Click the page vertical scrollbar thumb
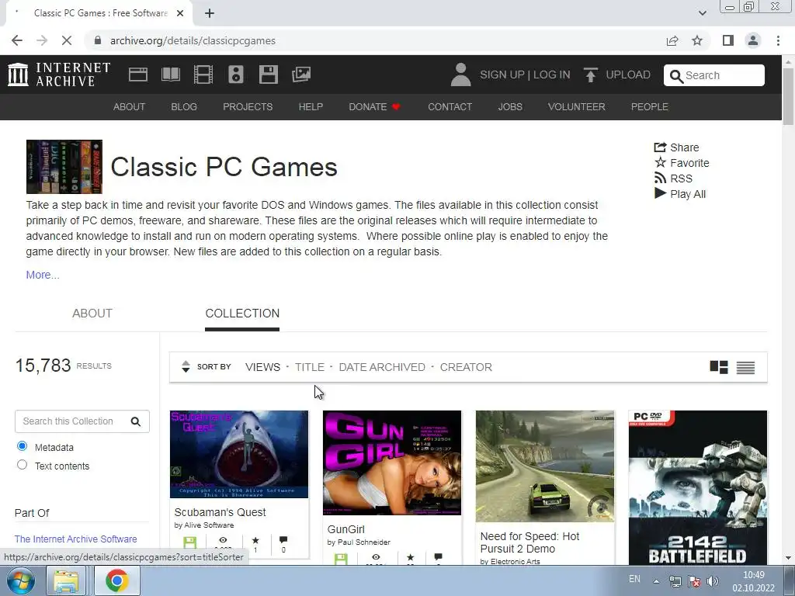This screenshot has width=795, height=596. (x=789, y=95)
